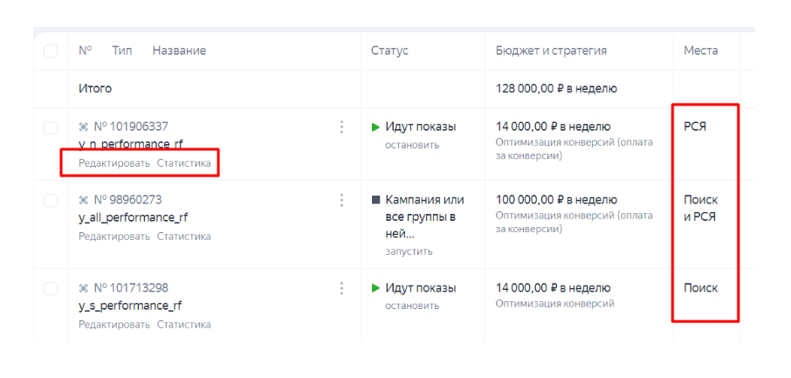Viewport: 791px width, 378px height.
Task: Open three-dot menu for y_s_performance_rf campaign
Action: pyautogui.click(x=341, y=288)
